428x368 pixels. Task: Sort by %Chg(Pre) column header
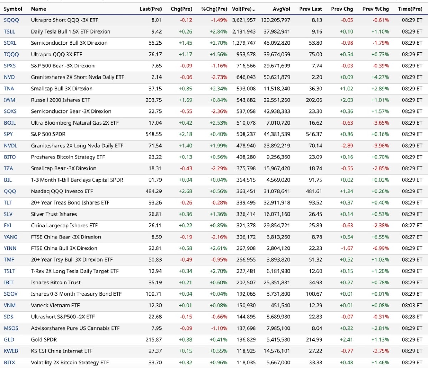214,9
